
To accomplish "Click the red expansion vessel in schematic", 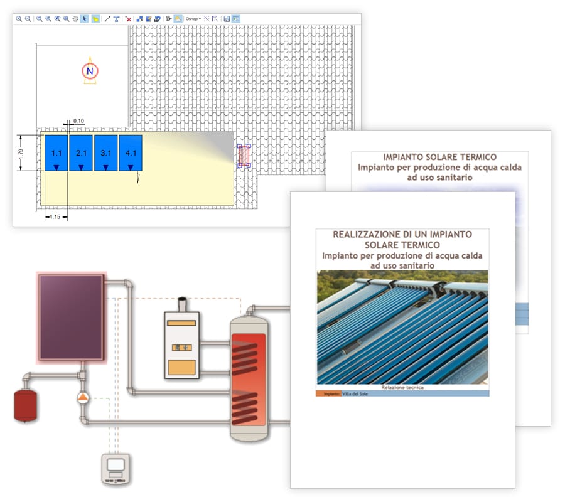I will pyautogui.click(x=25, y=406).
